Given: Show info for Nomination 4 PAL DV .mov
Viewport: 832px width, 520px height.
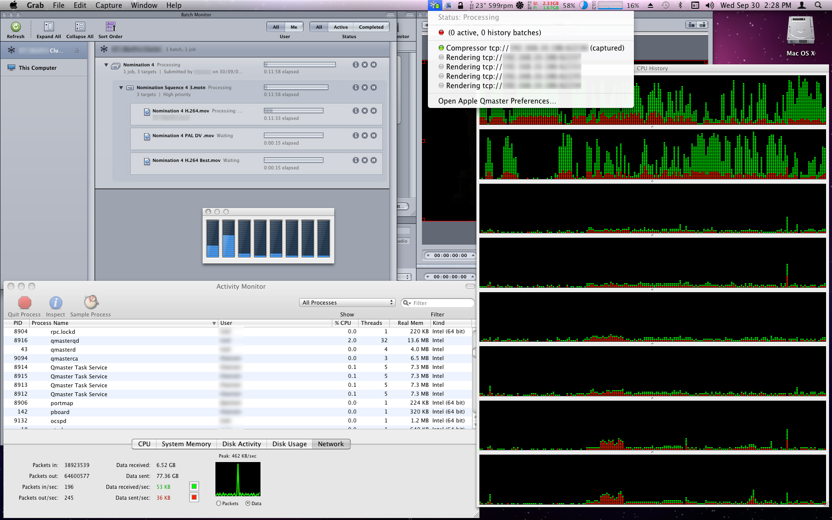Looking at the screenshot, I should coord(356,136).
